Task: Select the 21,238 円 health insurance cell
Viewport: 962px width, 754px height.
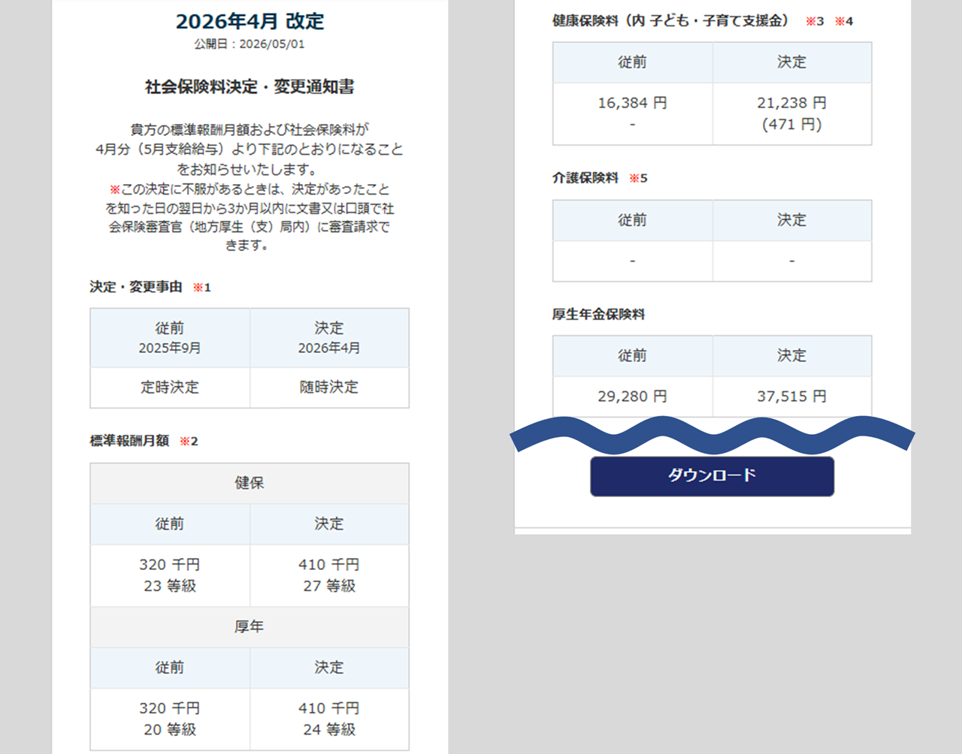Action: coord(792,113)
